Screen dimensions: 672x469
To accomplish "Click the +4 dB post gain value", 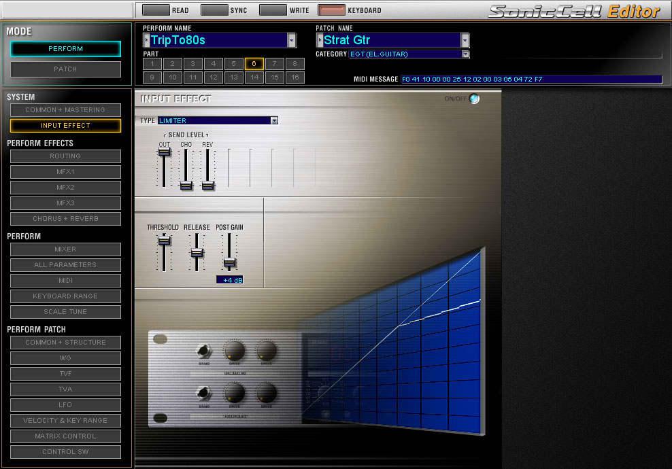I will point(230,280).
